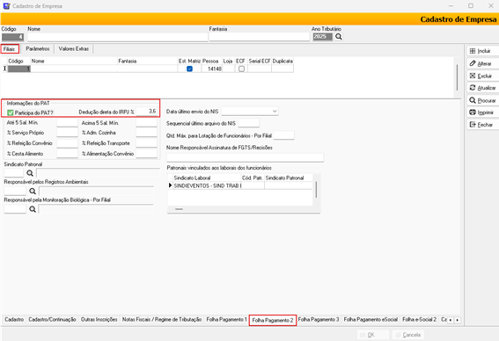The height and width of the screenshot is (341, 499).
Task: Click the Acima 5 Sal. Mín. field
Action: click(147, 123)
